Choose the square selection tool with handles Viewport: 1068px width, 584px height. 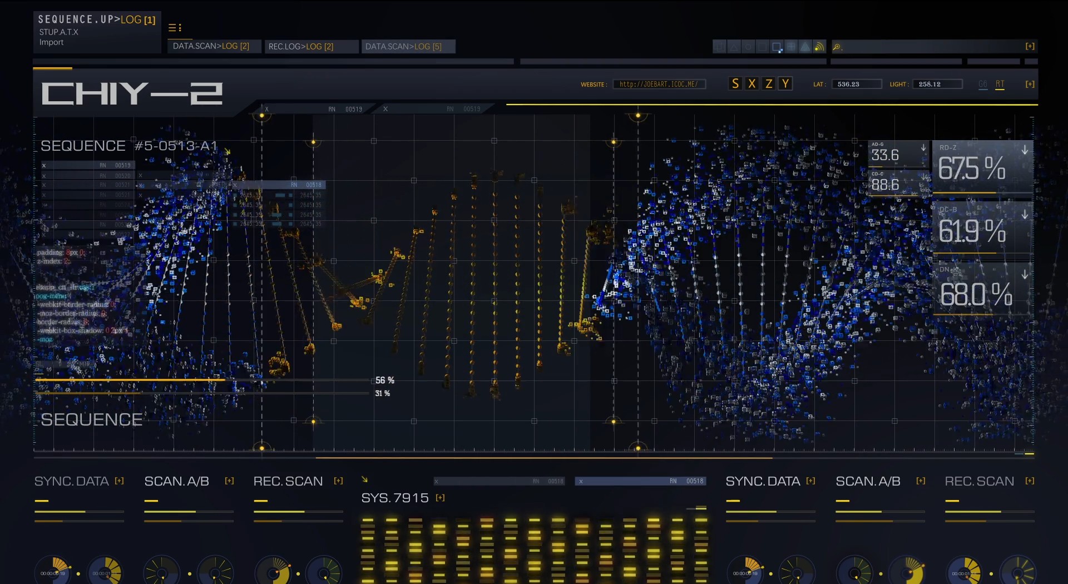pos(777,47)
